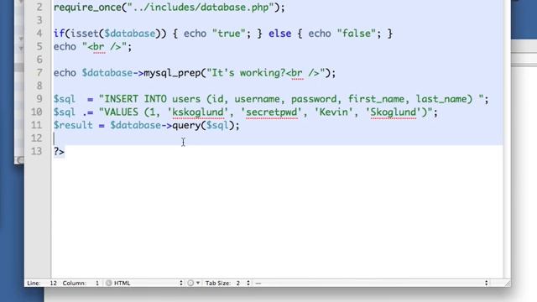Click on 'secretpwd' in the SQL string
Screen dimensions: 537x302
click(272, 112)
